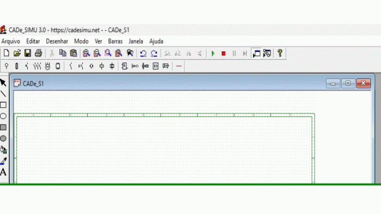Open the power electronics components bar
Screen dimensions: 381x214
[x=58, y=66]
